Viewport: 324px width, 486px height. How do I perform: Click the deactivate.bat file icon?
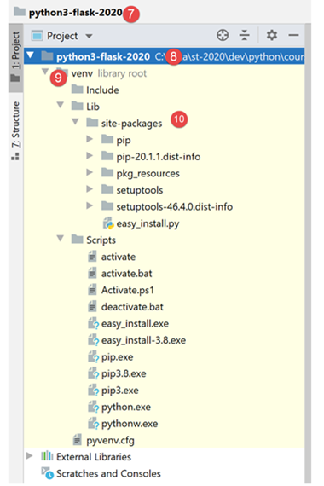pyautogui.click(x=92, y=307)
